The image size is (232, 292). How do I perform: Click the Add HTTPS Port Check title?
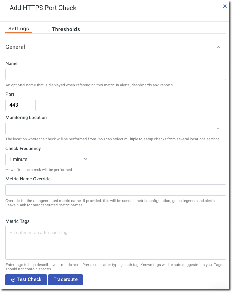click(43, 8)
